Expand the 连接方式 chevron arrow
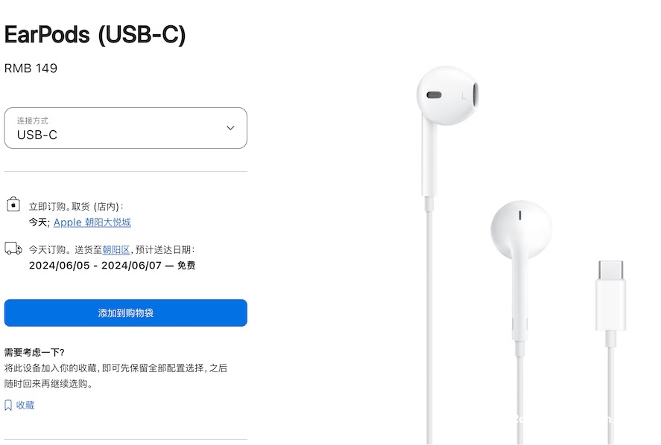Image resolution: width=661 pixels, height=445 pixels. 230,127
